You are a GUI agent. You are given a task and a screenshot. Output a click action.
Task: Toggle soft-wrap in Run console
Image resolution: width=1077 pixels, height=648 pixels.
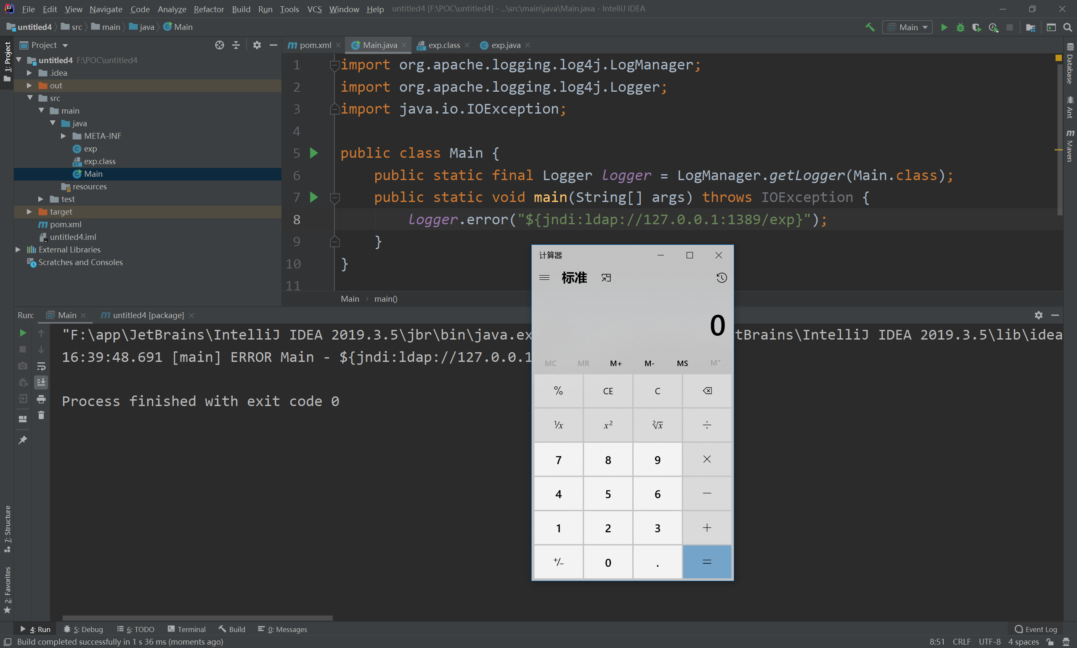point(41,366)
